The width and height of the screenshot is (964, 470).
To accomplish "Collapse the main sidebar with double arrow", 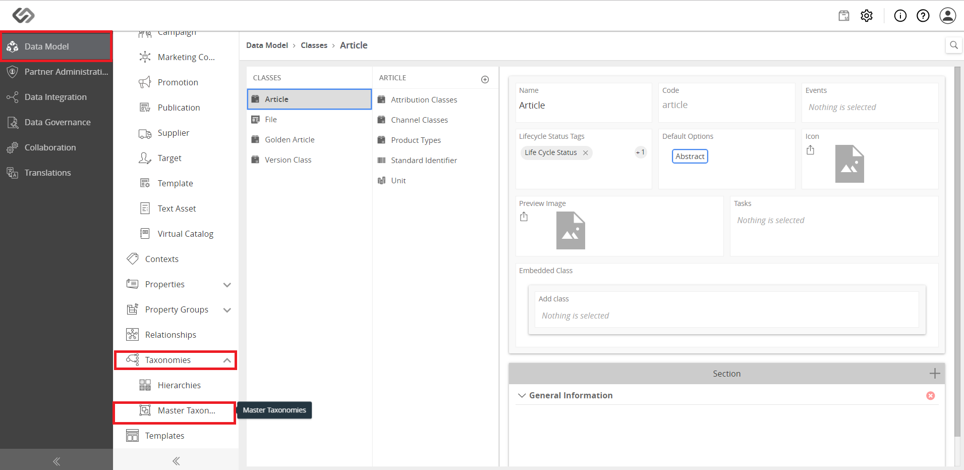I will pos(56,461).
